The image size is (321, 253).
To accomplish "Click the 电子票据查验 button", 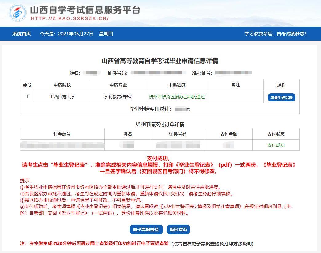I will pos(146,229).
